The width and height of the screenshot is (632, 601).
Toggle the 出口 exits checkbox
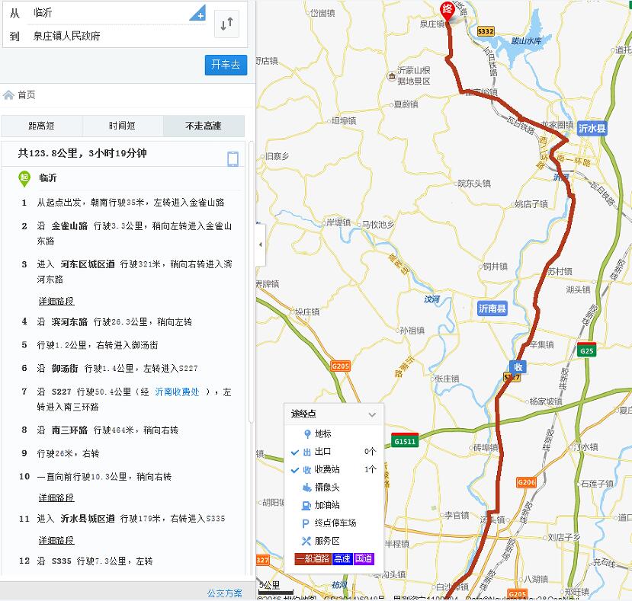[295, 452]
